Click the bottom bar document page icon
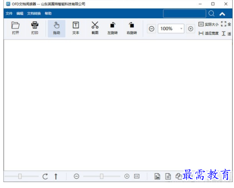The width and height of the screenshot is (234, 188). point(168,177)
